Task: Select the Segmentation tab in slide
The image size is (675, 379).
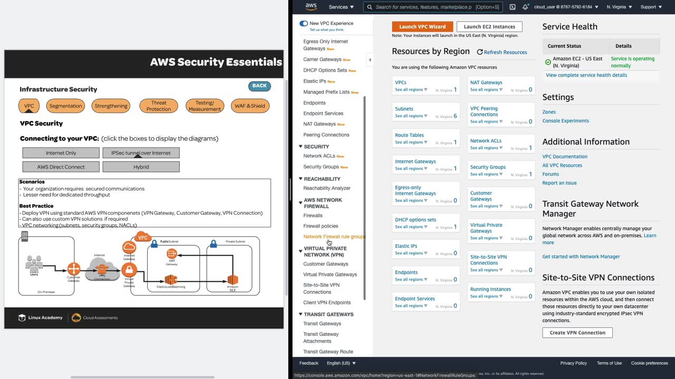Action: 65,106
